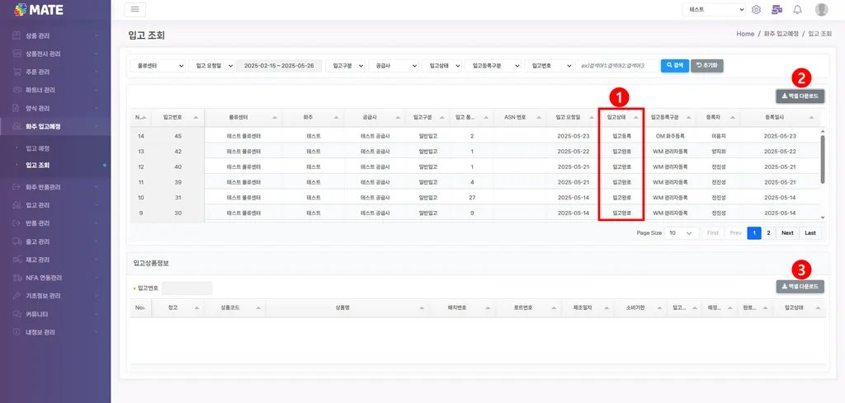Click the 재고 관리 truck icon

tap(17, 260)
